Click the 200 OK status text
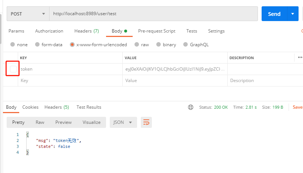Image resolution: width=303 pixels, height=173 pixels. (x=221, y=107)
